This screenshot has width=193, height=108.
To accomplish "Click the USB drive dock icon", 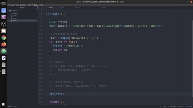I will (4, 65).
